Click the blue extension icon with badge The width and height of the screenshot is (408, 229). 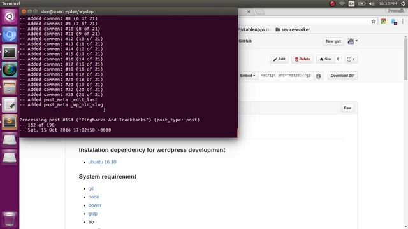pos(394,22)
